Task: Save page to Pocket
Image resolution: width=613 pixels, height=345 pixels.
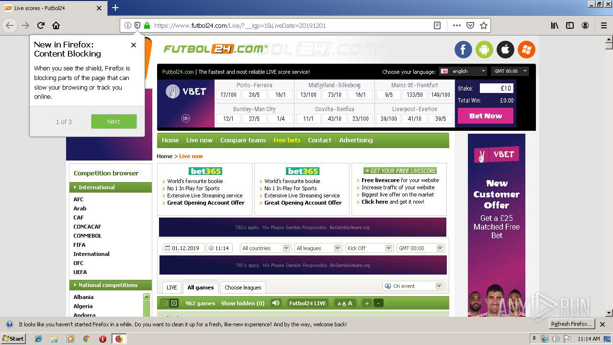Action: tap(470, 25)
